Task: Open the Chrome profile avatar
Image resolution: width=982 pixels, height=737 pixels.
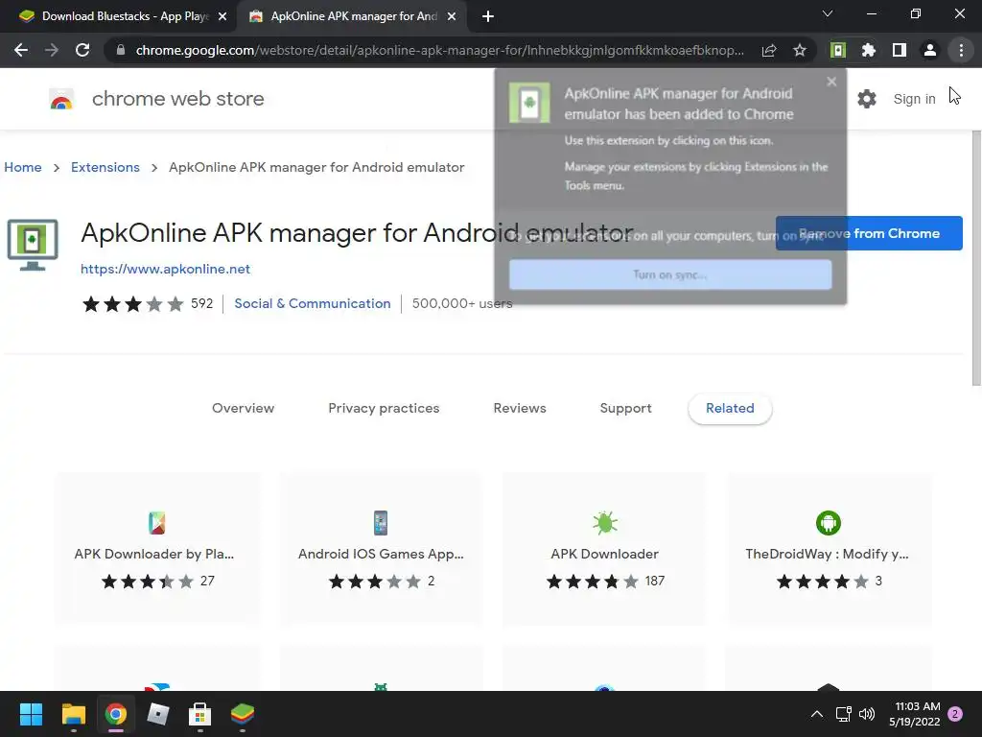Action: pyautogui.click(x=930, y=50)
